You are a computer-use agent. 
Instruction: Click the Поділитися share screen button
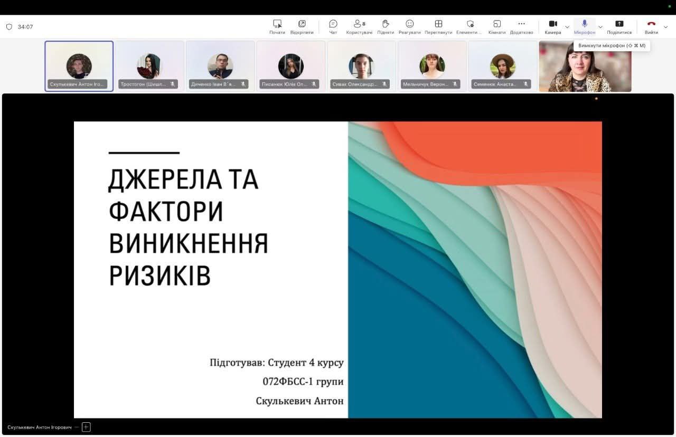619,26
